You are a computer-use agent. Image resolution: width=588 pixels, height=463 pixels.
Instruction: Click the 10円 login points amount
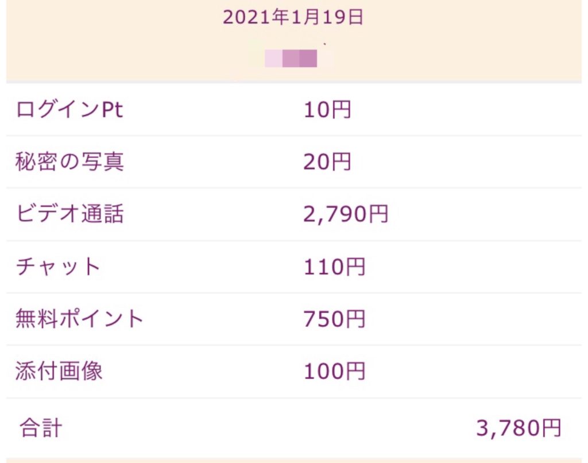[327, 110]
